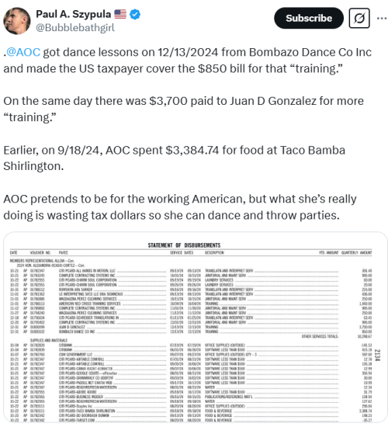The image size is (388, 434).
Task: Click the Statement of Disbursements heading in image
Action: tap(184, 245)
